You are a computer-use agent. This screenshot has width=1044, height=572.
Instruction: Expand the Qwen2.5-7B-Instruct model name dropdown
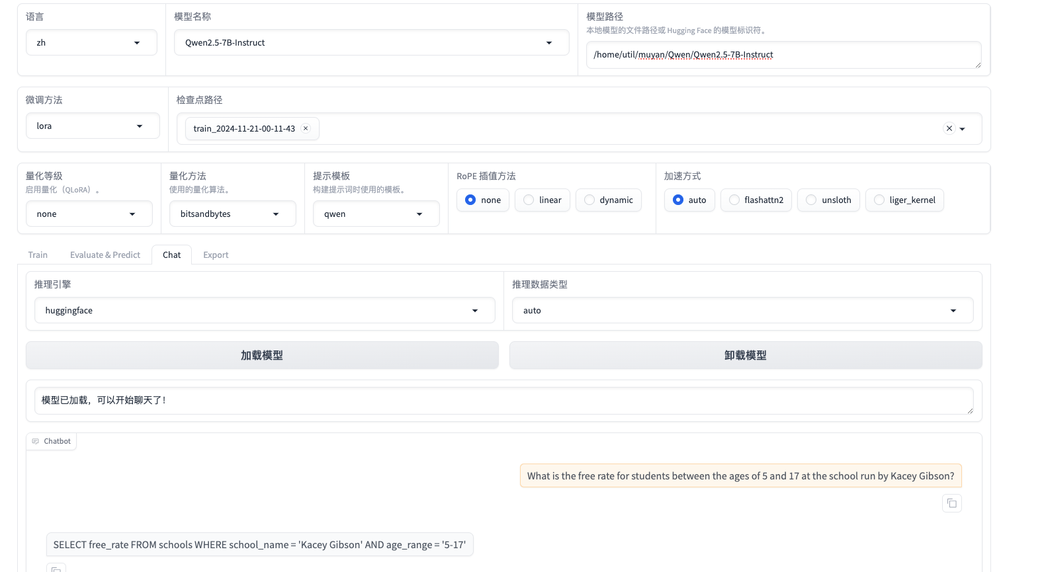370,42
